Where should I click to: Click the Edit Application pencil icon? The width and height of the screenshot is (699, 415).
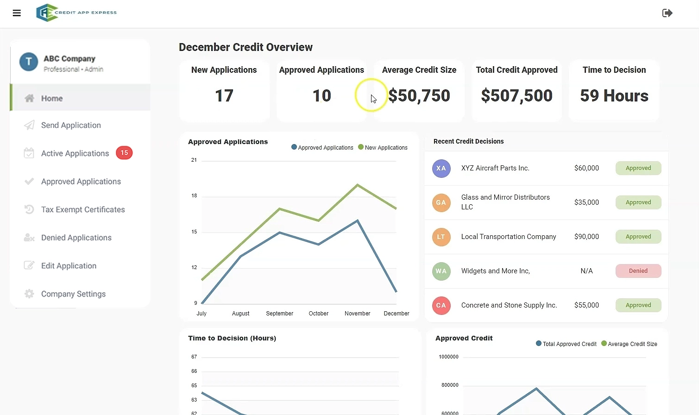pos(29,265)
